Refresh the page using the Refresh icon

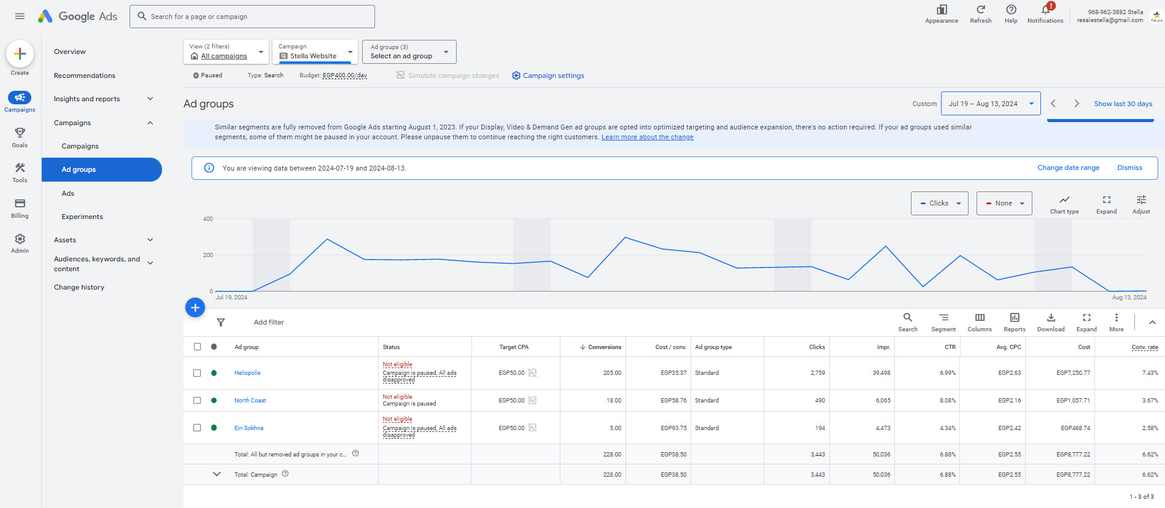980,10
